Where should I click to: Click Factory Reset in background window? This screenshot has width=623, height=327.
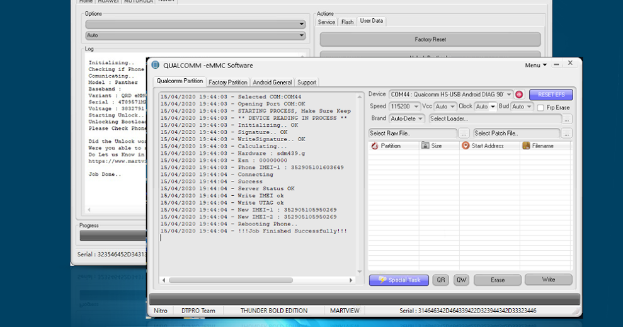pyautogui.click(x=430, y=39)
